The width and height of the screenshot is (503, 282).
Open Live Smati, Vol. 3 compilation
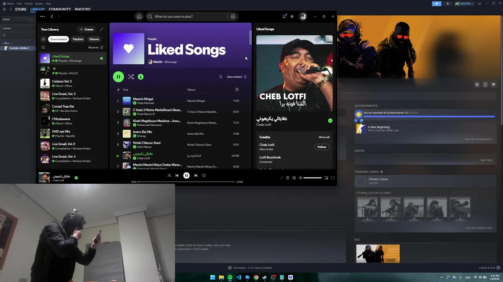73,96
